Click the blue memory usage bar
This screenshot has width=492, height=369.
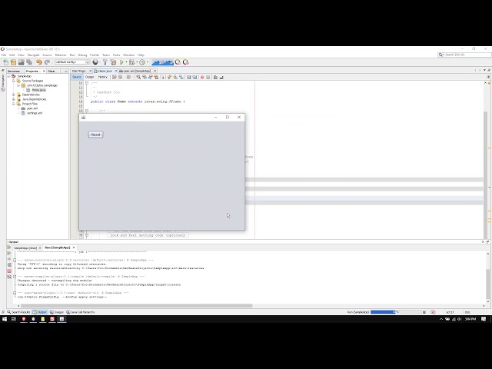tap(162, 62)
